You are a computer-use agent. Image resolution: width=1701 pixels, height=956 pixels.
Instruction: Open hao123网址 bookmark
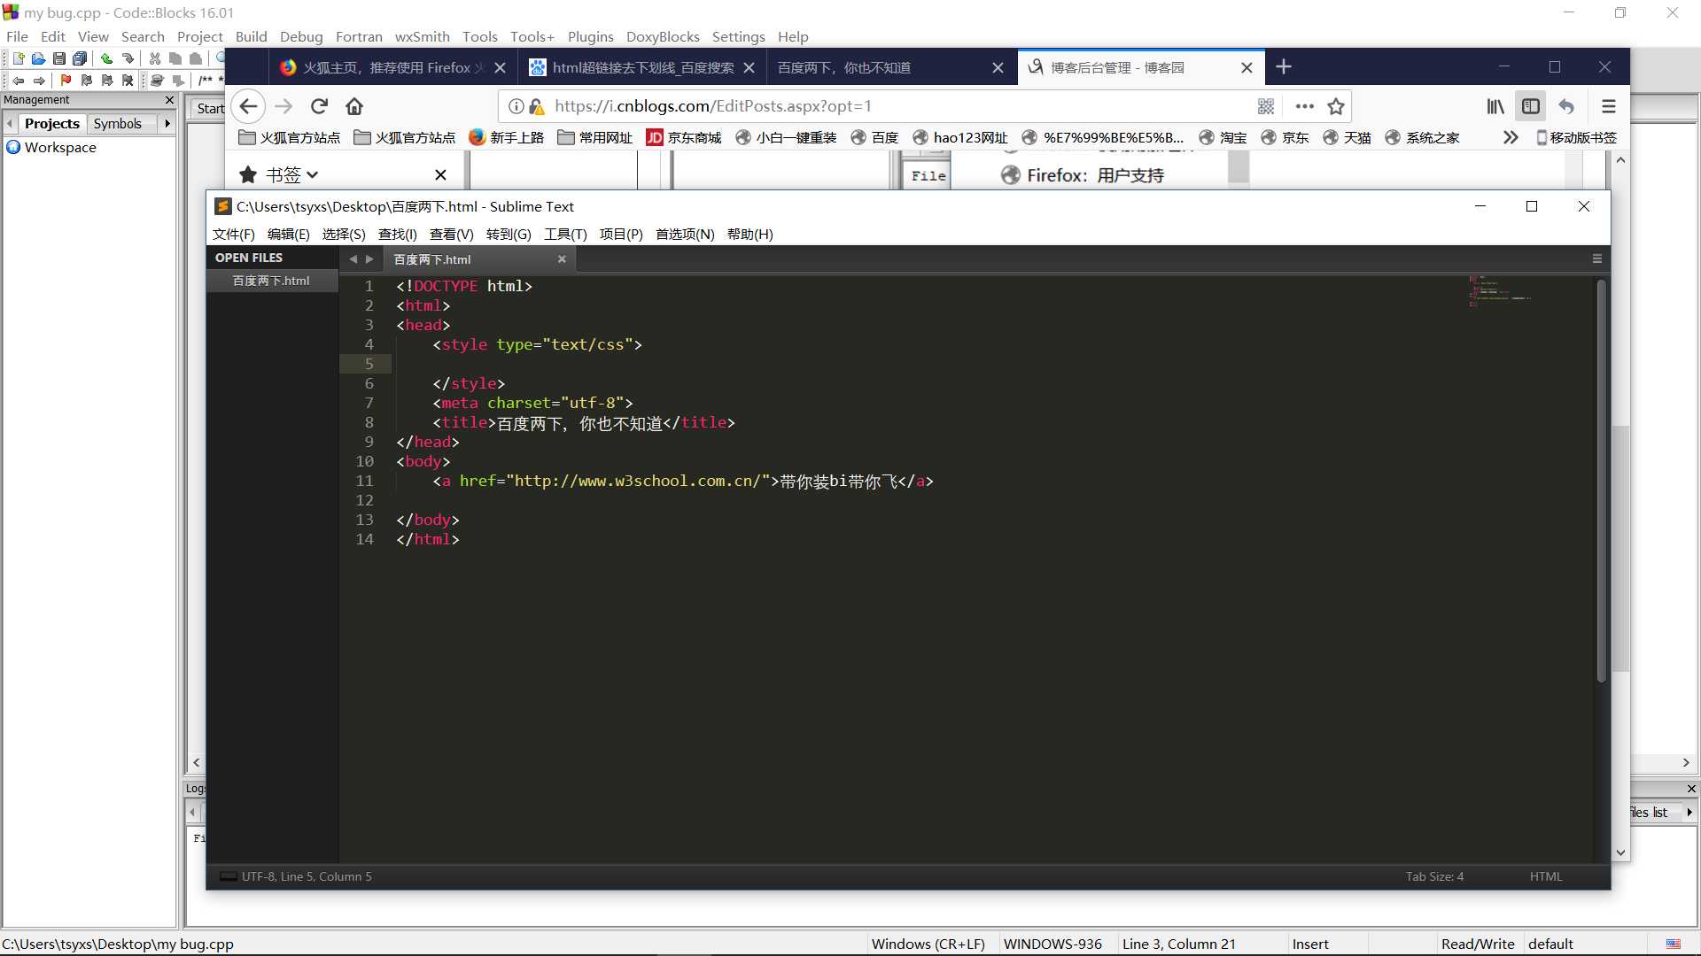[x=960, y=137]
